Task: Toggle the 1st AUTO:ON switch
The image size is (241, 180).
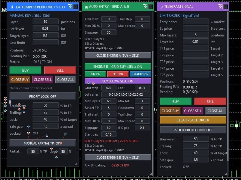Action: pos(140,74)
